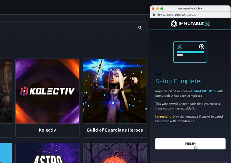Open the Kolectiv collection thumbnail
This screenshot has width=231, height=163.
48,91
